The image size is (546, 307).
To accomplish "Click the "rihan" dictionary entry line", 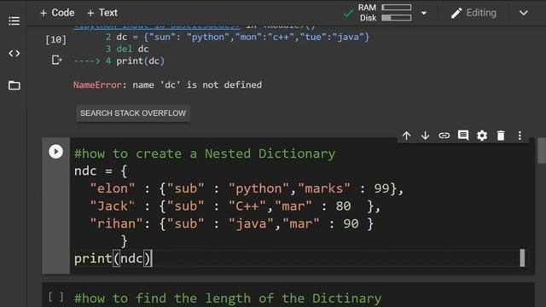I will pyautogui.click(x=231, y=223).
